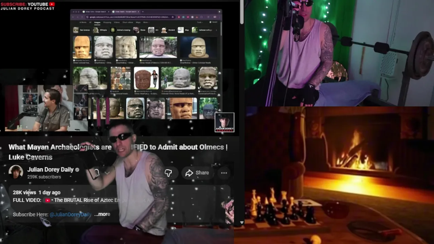434x244 pixels.
Task: Click the dislike thumbs-down icon
Action: 169,173
